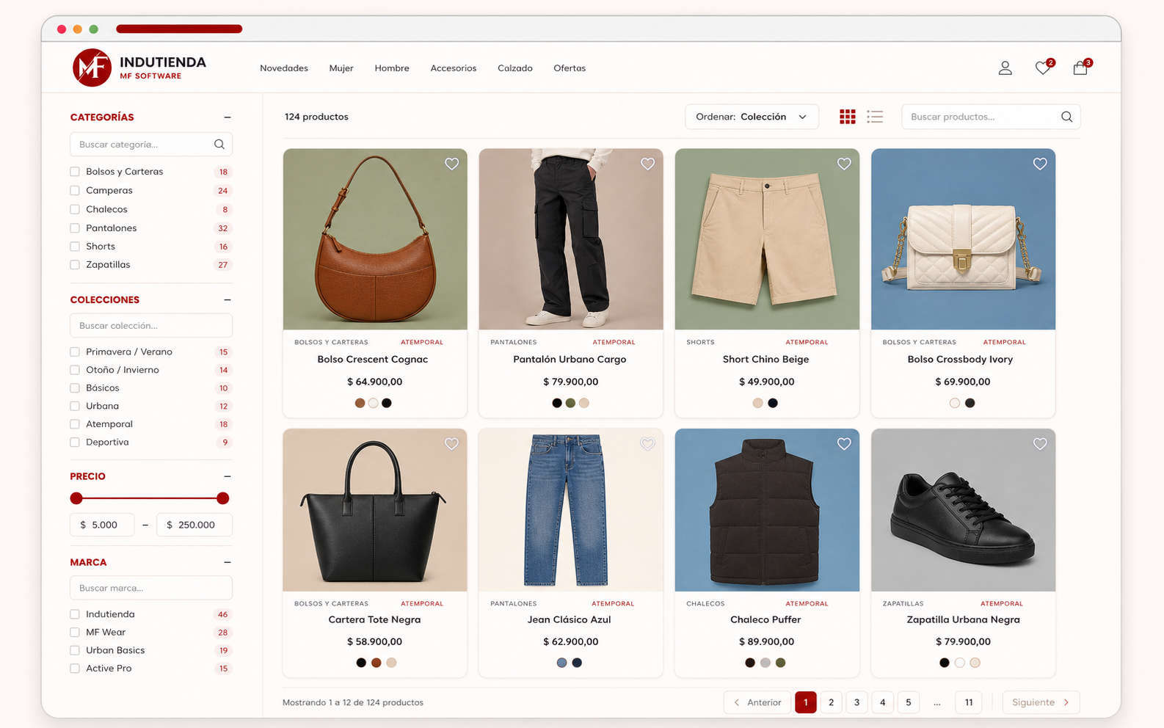This screenshot has width=1164, height=728.
Task: Check the Pantalones category filter
Action: pos(75,228)
